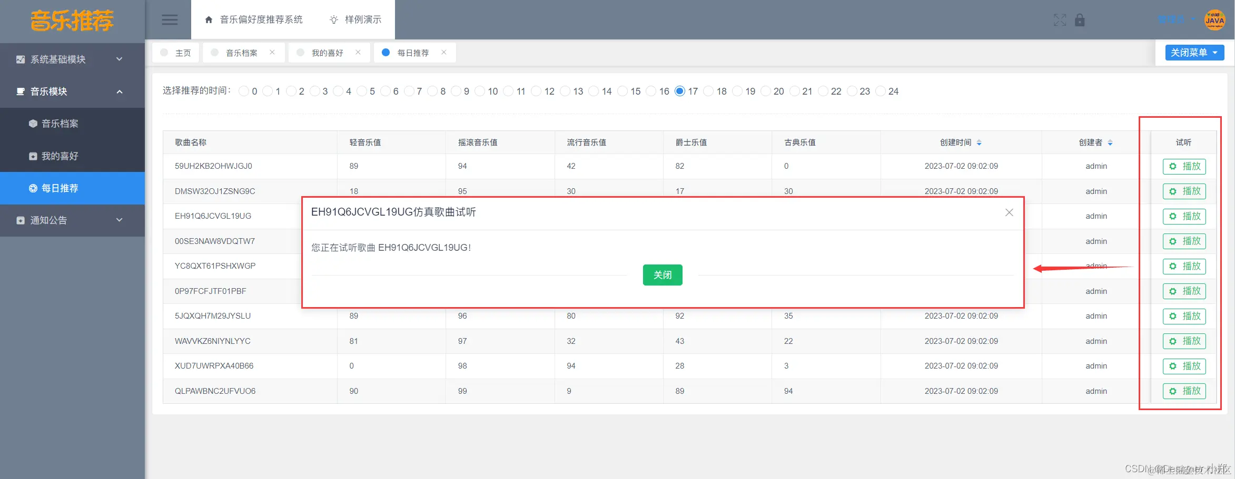Open 每日推荐 in the sidebar

[x=72, y=188]
